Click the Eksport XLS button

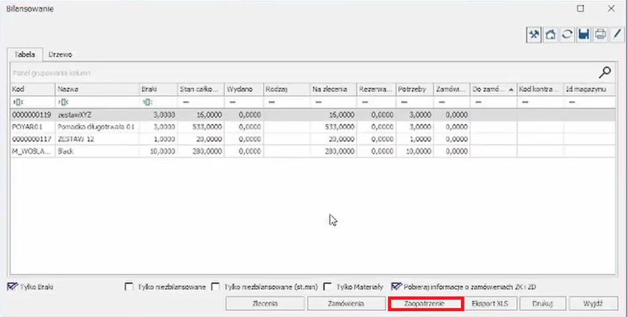point(489,303)
